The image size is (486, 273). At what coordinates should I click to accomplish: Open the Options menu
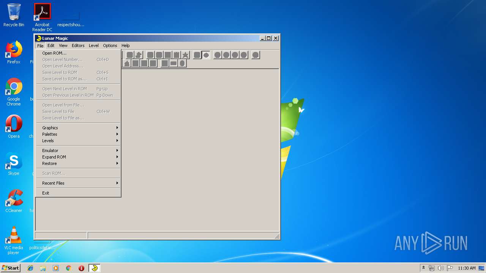[x=110, y=45]
